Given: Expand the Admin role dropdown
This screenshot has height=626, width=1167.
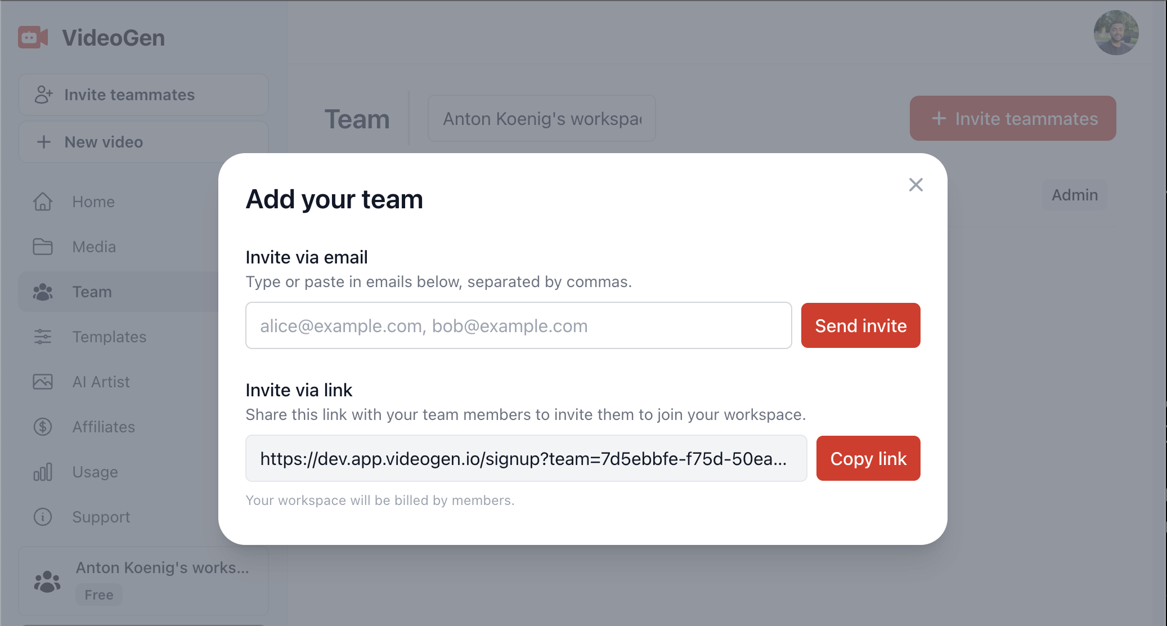Looking at the screenshot, I should pyautogui.click(x=1074, y=195).
